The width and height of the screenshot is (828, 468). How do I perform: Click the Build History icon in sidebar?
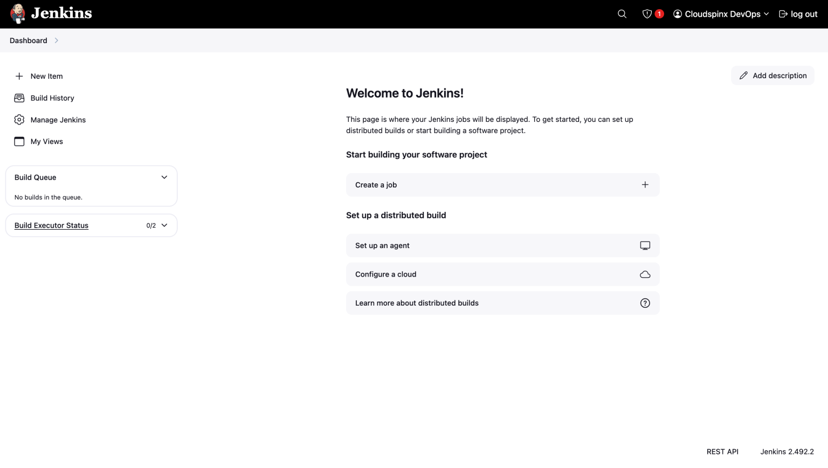19,98
